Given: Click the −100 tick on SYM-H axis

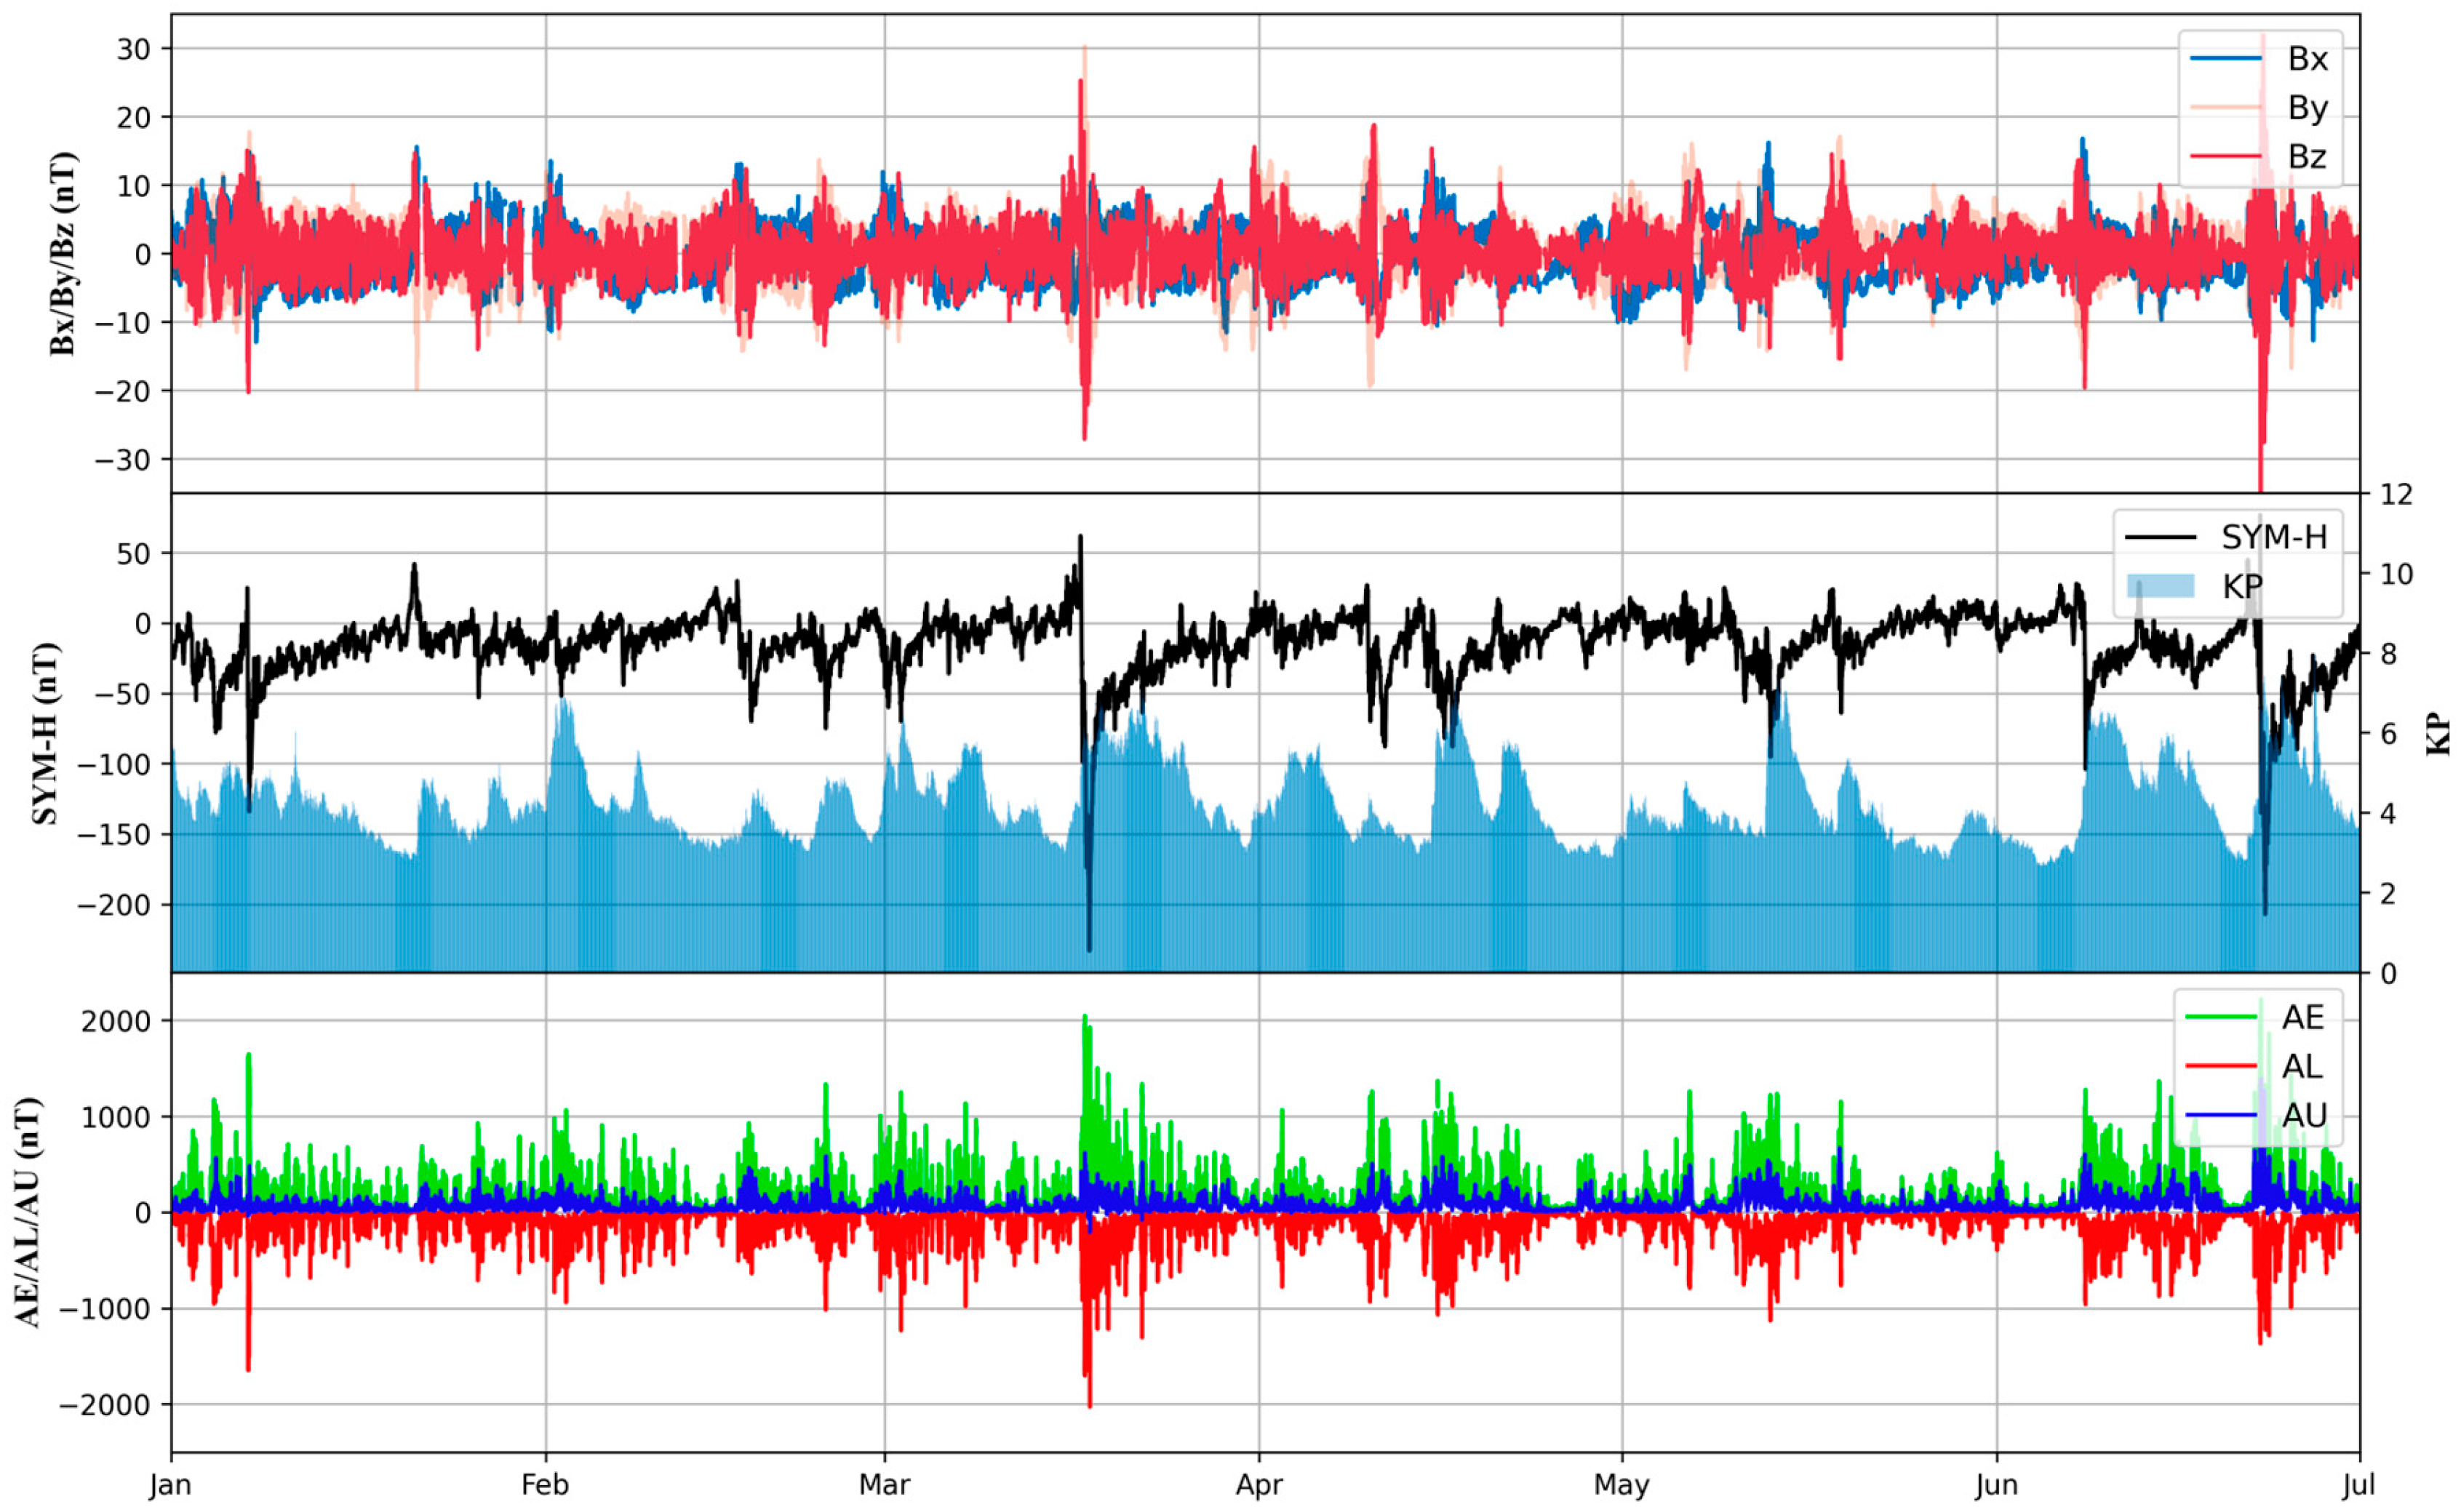Looking at the screenshot, I should (x=113, y=764).
